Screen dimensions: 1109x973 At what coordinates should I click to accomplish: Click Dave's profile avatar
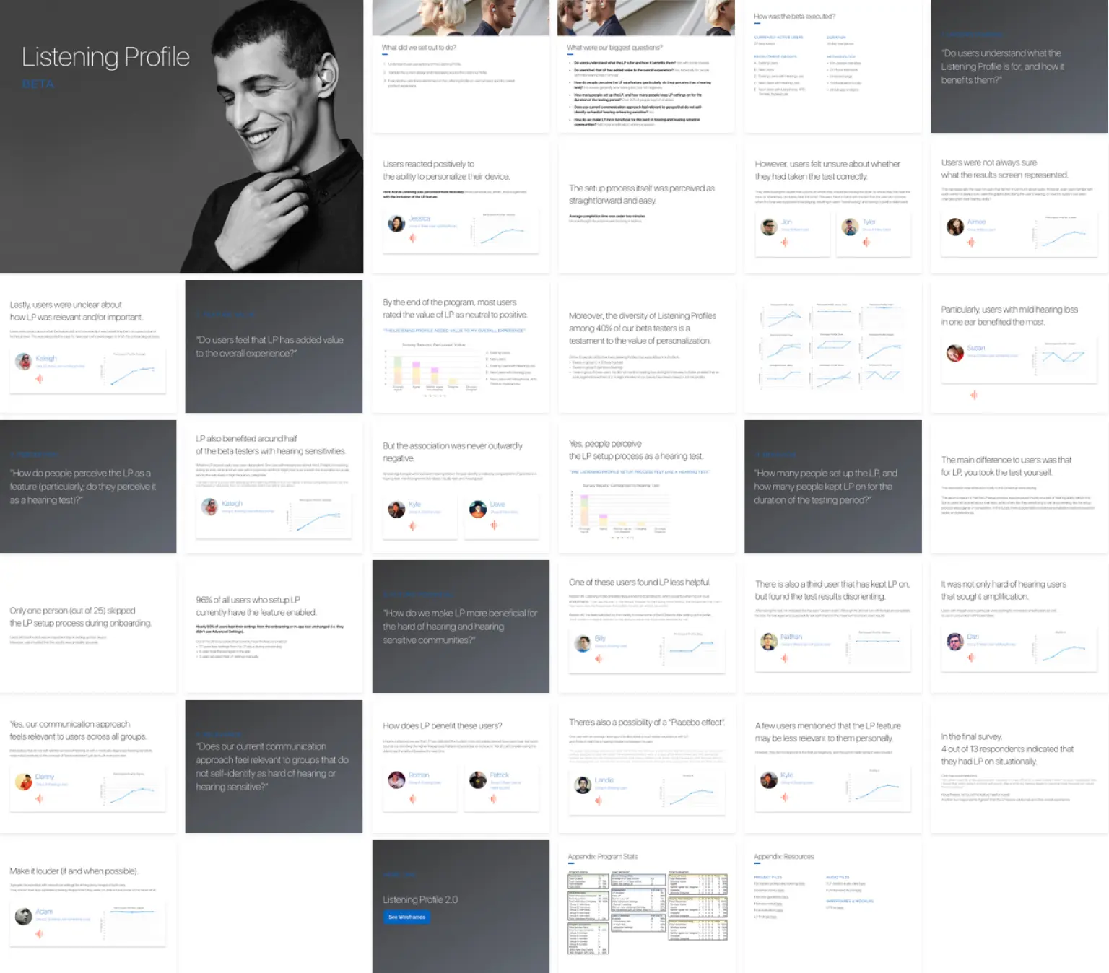point(477,510)
